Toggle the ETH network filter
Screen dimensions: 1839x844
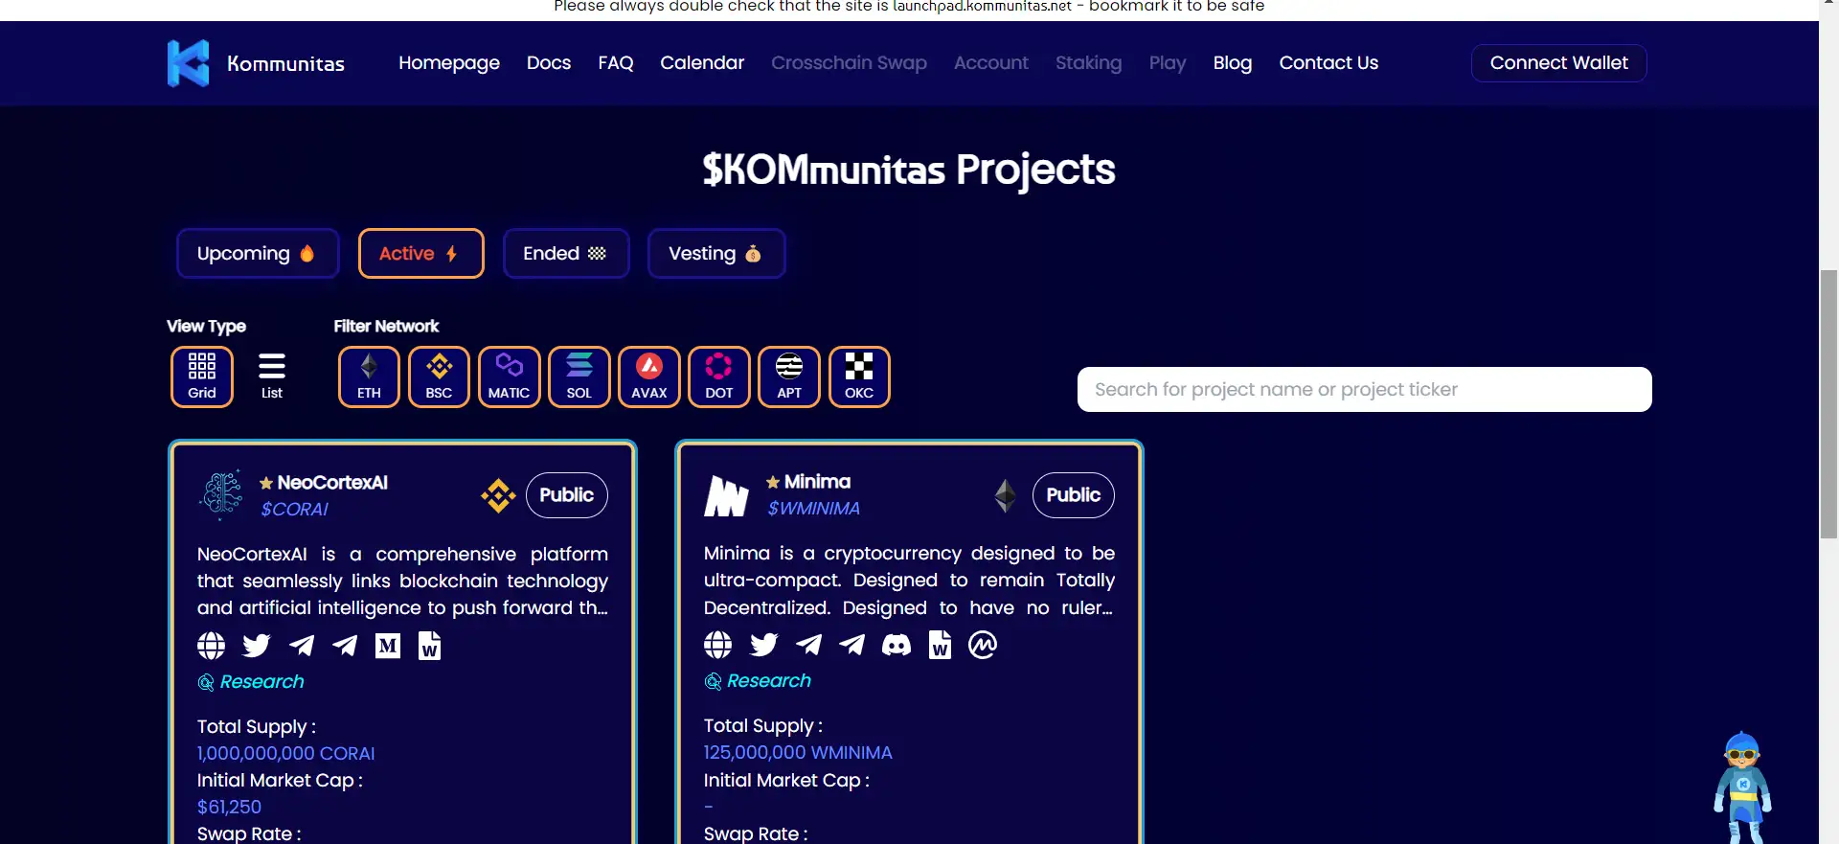pos(369,376)
